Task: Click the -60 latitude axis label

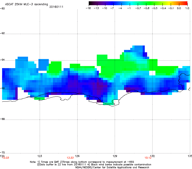Action: (2, 9)
